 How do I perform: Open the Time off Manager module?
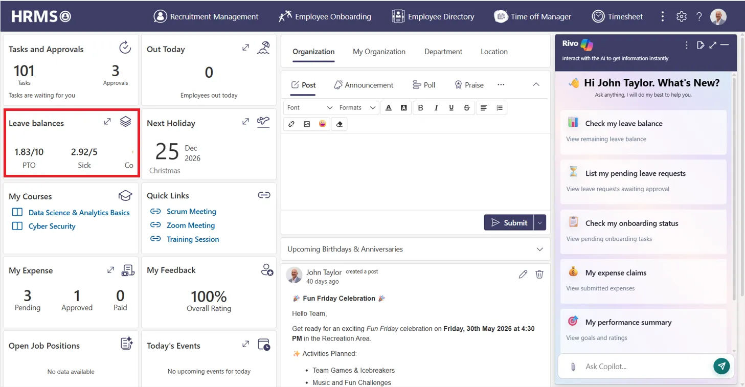coord(532,16)
